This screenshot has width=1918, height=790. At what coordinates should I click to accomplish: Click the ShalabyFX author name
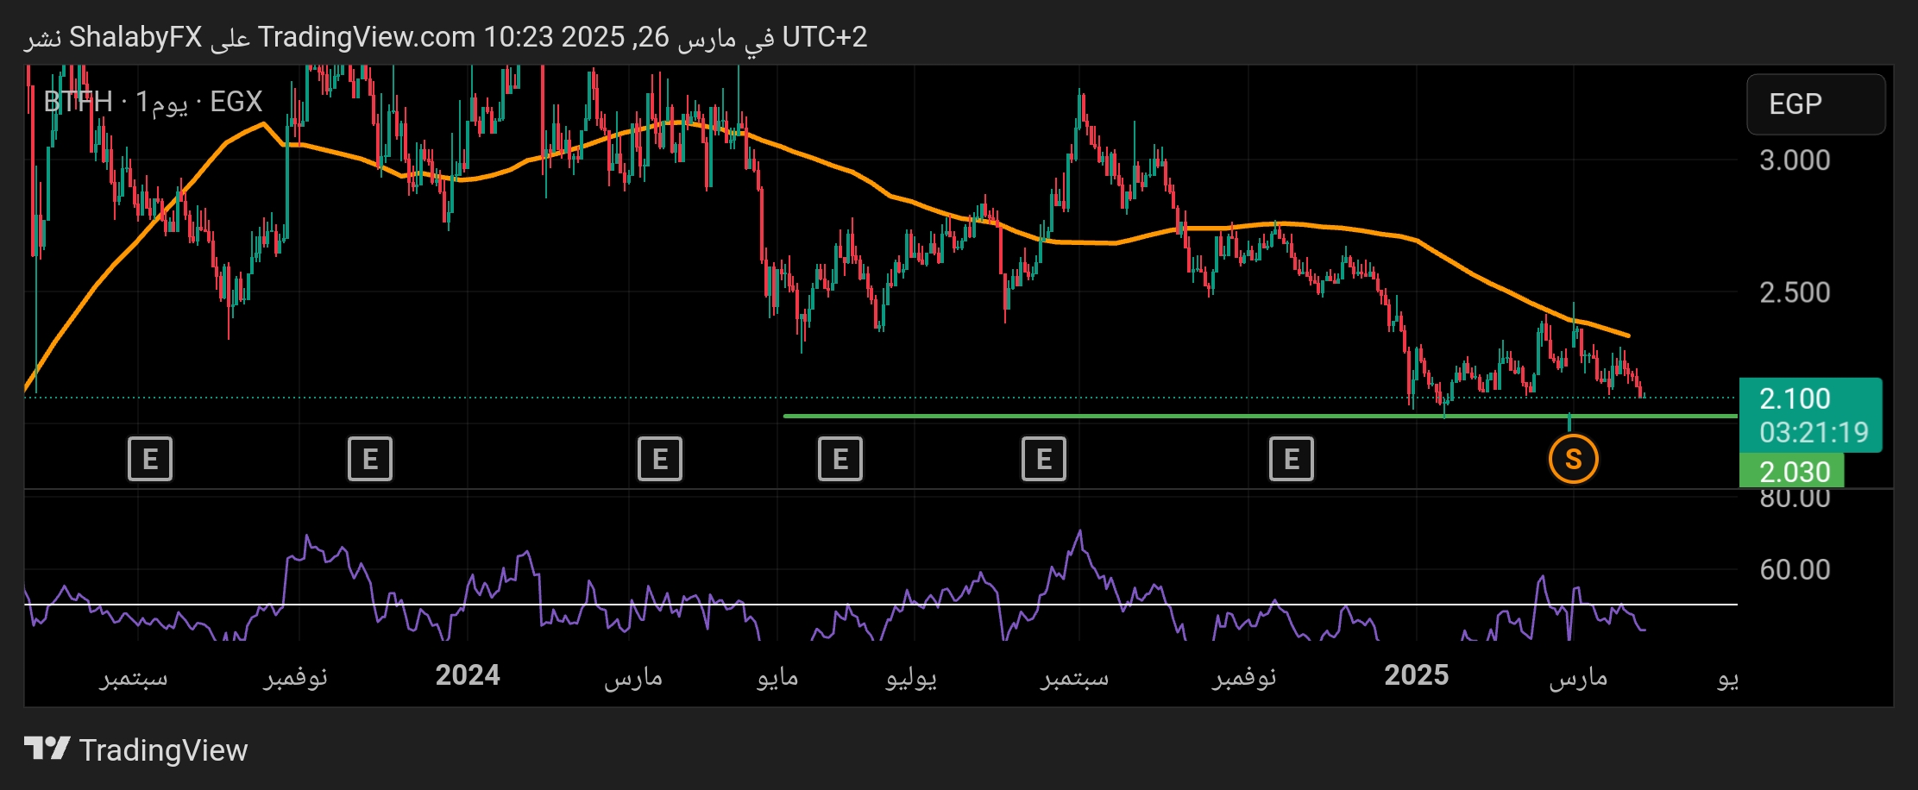(135, 37)
